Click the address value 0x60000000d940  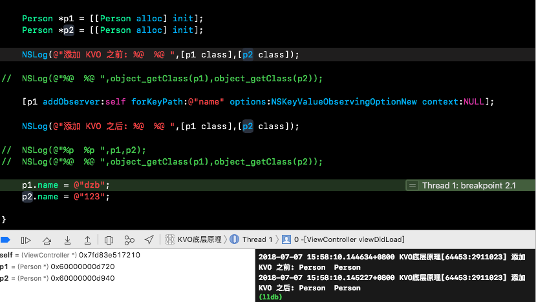pos(83,278)
